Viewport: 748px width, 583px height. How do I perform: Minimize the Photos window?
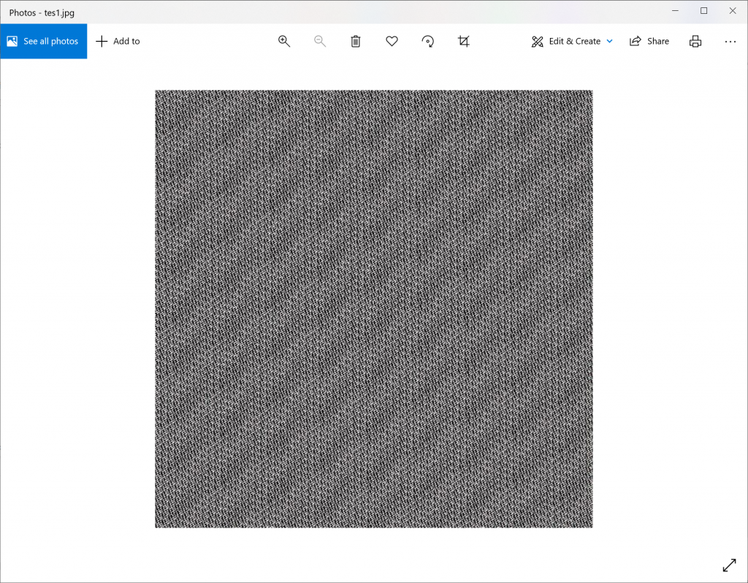[677, 11]
